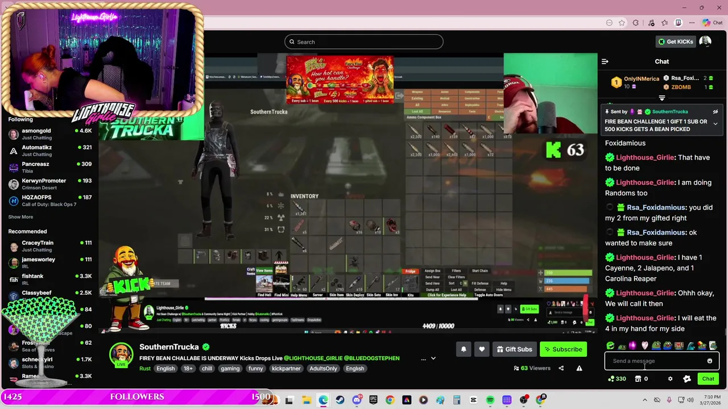
Task: Report the stream via the warning triangle icon
Action: coord(579,368)
